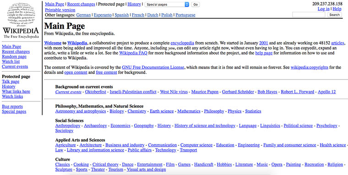Open the Israeli-Palestinian conflict link
Image resolution: width=348 pixels, height=175 pixels.
(x=133, y=92)
